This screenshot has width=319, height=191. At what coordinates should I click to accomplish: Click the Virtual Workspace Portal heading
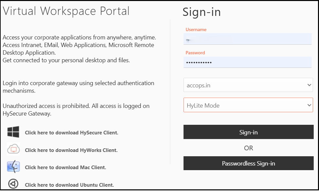66,11
